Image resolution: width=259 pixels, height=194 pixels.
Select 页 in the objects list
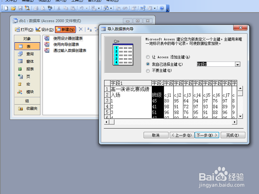pos(27,77)
